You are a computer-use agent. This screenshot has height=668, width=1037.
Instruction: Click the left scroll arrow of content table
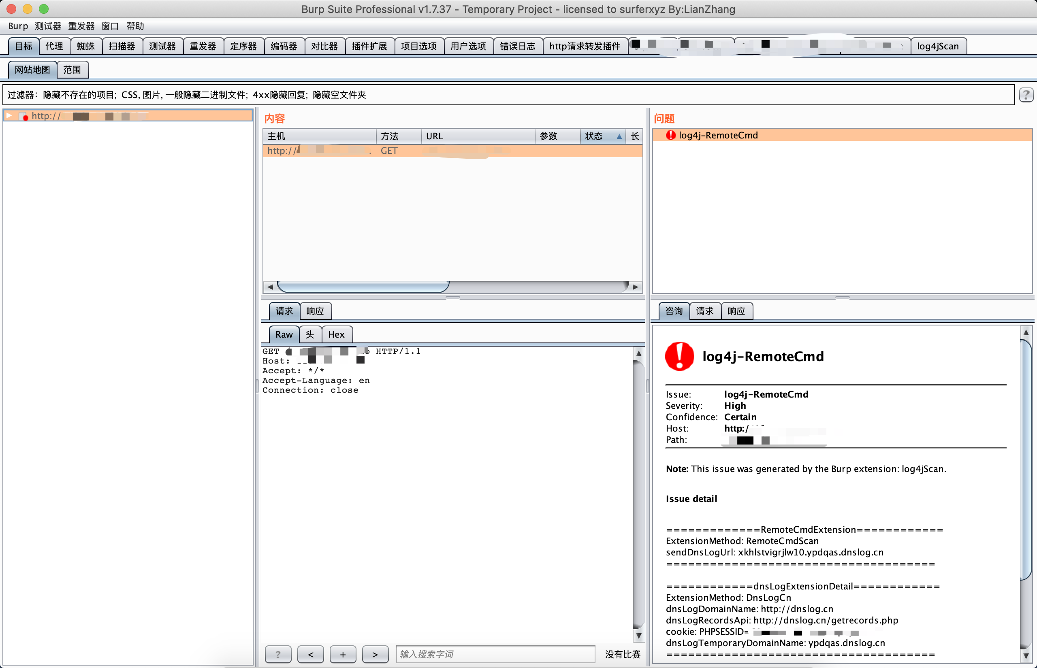[x=270, y=287]
